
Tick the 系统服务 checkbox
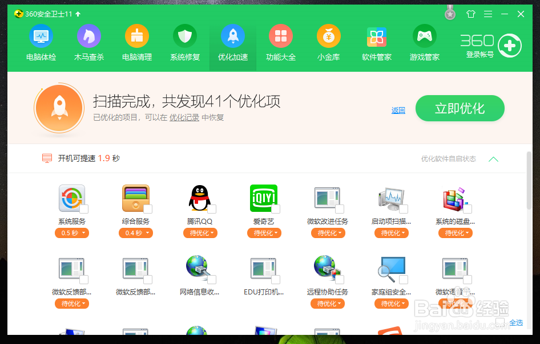tap(84, 209)
